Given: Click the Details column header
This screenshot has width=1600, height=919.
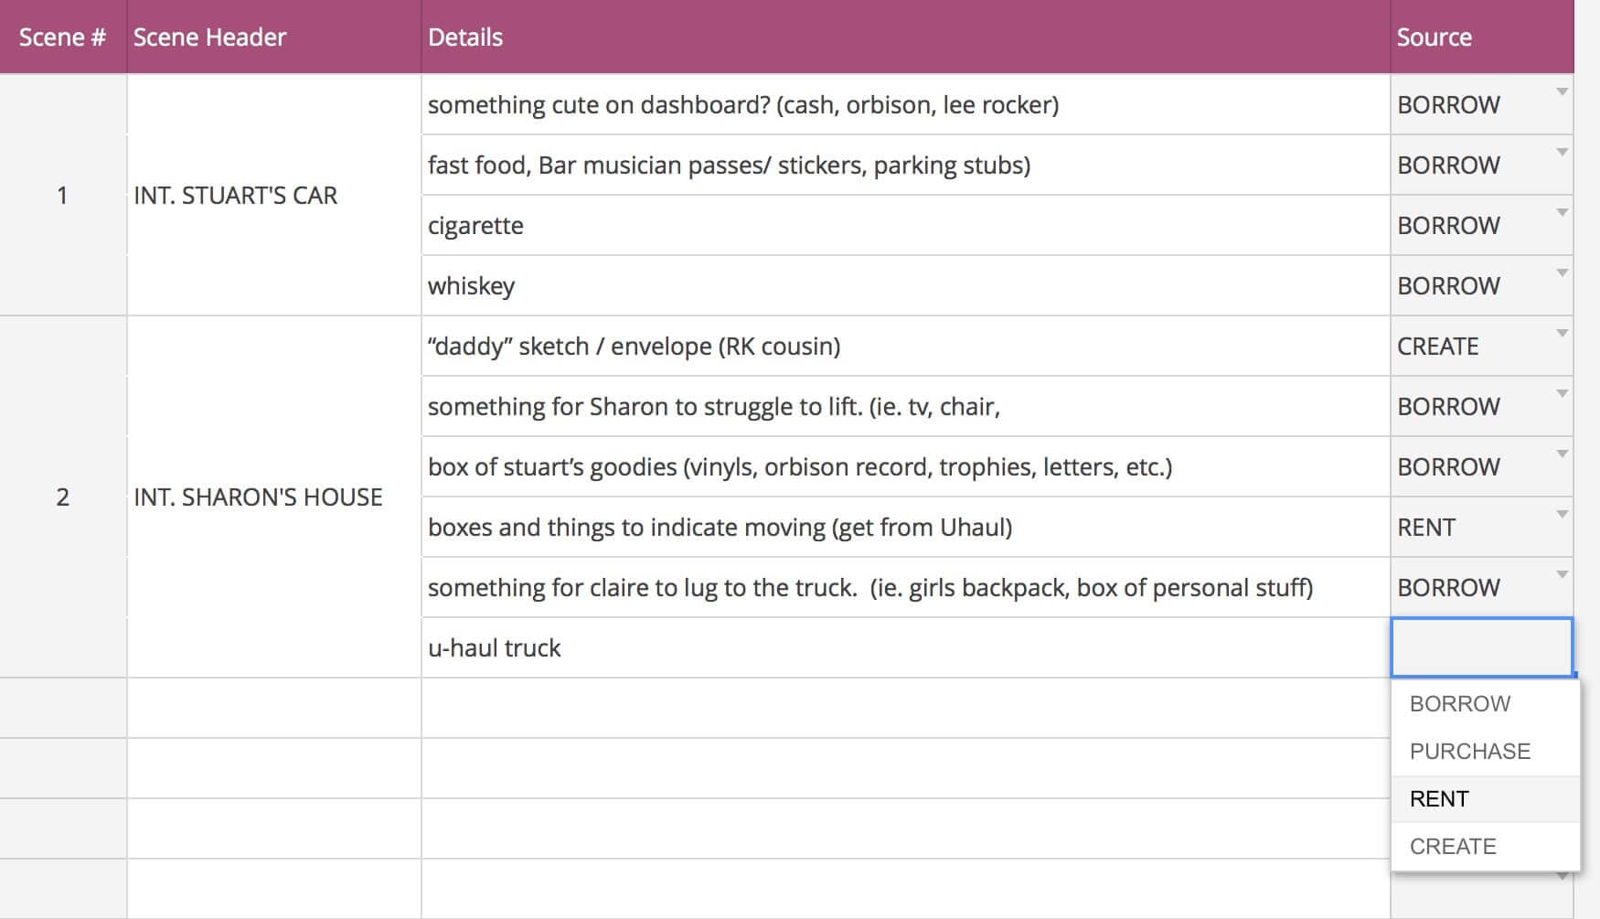Looking at the screenshot, I should click(x=465, y=37).
